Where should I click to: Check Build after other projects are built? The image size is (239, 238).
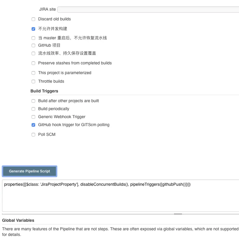click(33, 101)
